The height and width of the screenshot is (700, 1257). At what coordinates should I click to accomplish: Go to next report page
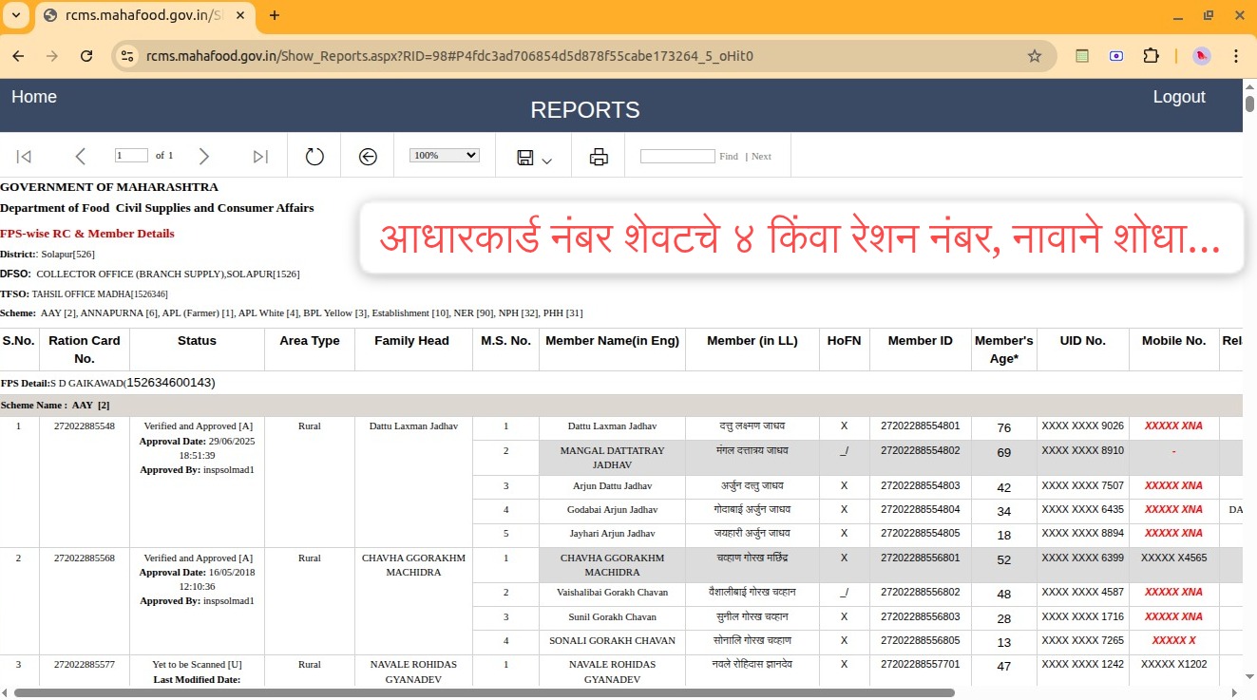coord(203,157)
